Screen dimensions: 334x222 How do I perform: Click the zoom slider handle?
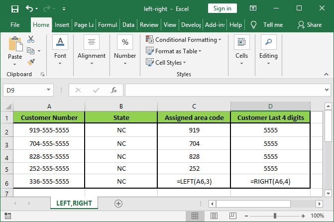(x=275, y=216)
